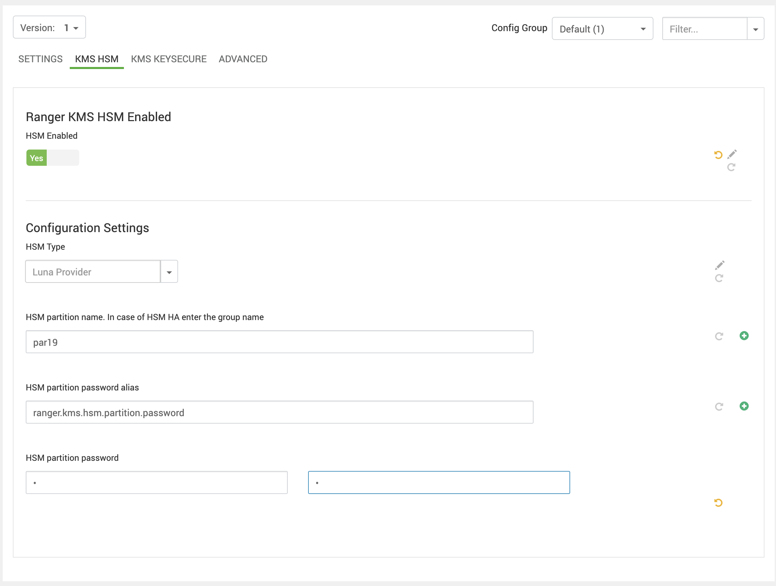Click the gray refresh icon for HSM Type

click(x=719, y=278)
